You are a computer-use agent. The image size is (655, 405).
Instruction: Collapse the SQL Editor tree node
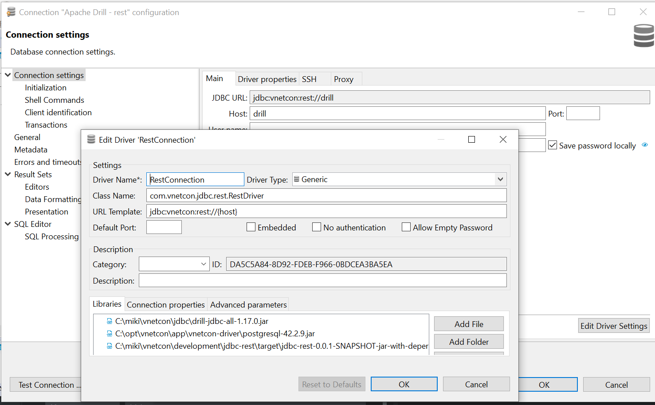[8, 224]
